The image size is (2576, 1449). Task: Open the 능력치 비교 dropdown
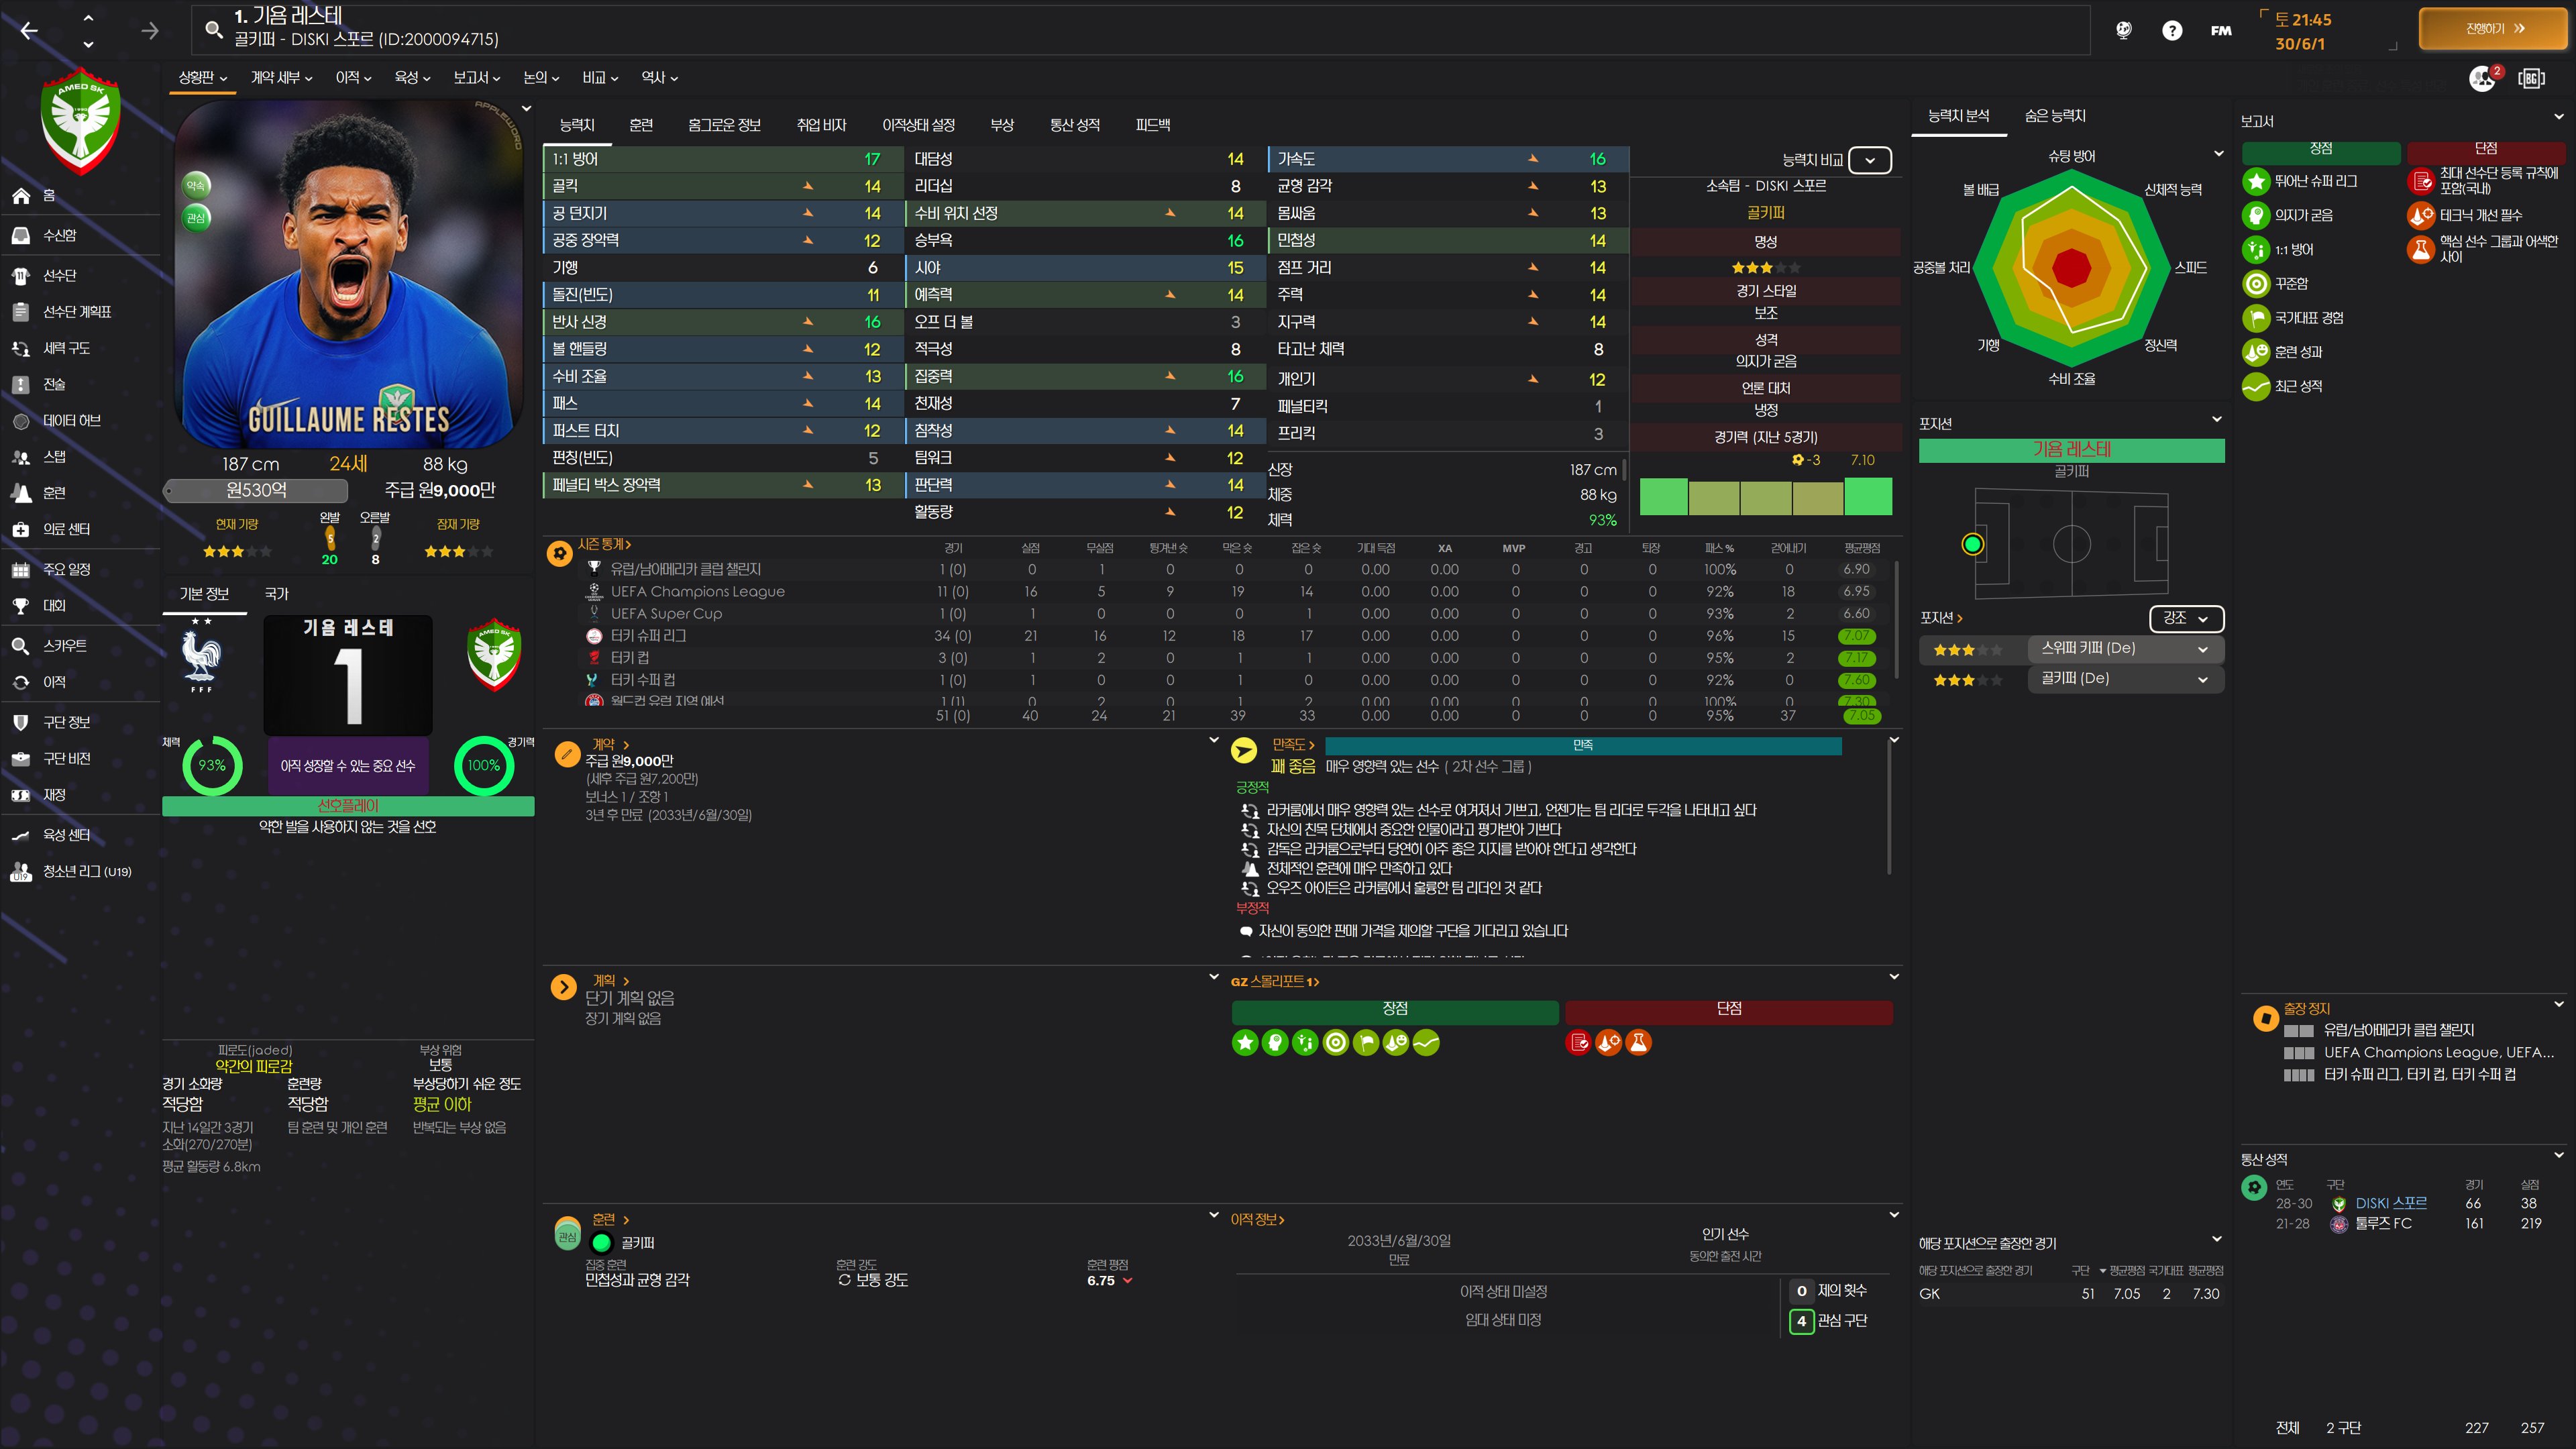[x=1869, y=160]
